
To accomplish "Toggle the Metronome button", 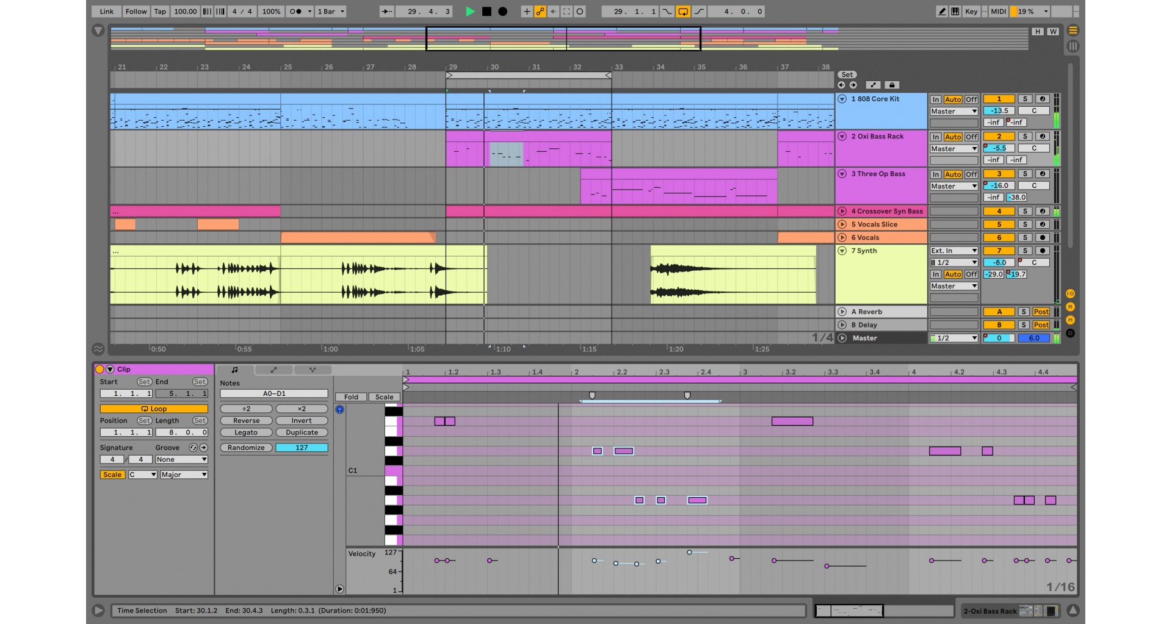I will click(296, 12).
